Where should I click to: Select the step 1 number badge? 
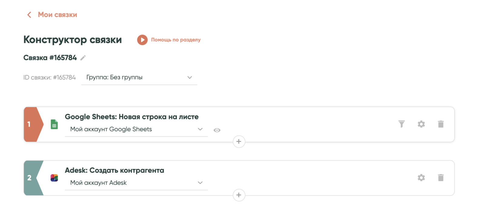point(30,124)
